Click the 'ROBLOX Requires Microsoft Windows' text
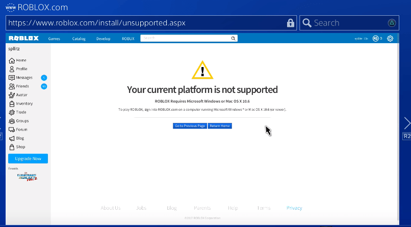Image resolution: width=411 pixels, height=227 pixels. pos(202,101)
